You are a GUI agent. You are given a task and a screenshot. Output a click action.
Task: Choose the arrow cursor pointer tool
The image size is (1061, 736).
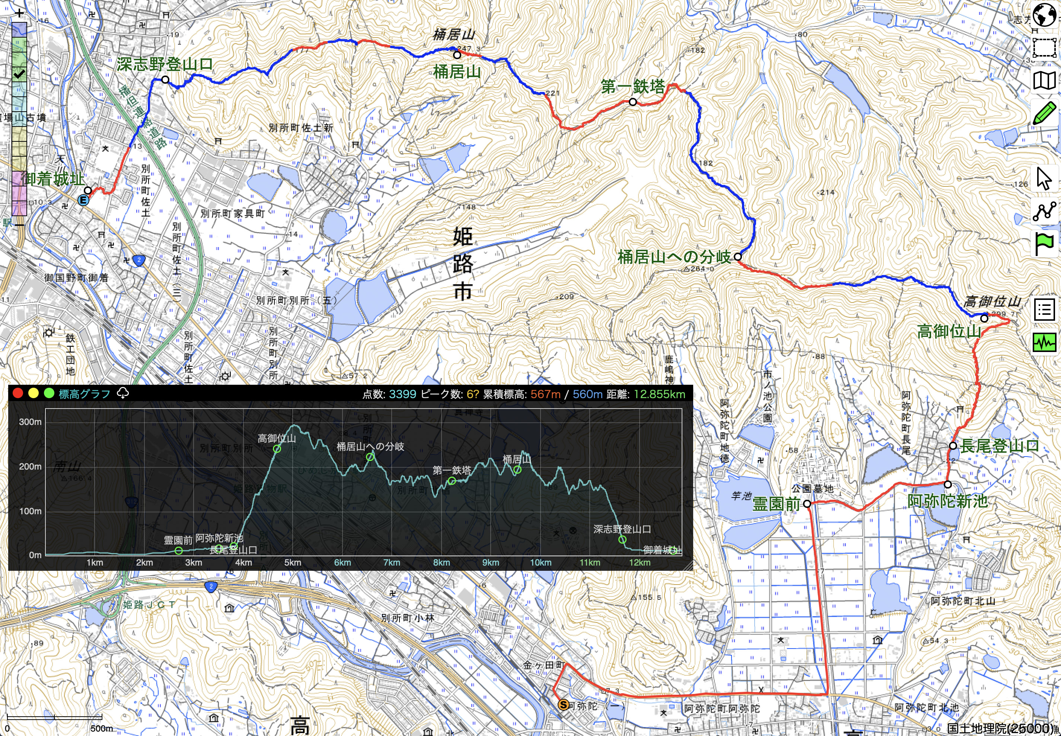pos(1044,179)
